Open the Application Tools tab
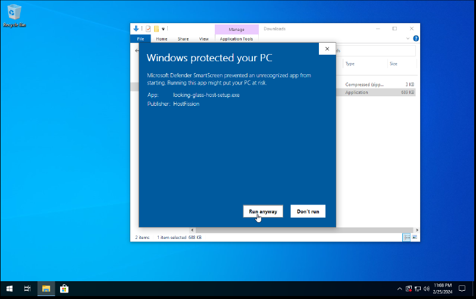This screenshot has height=299, width=476. (x=236, y=39)
